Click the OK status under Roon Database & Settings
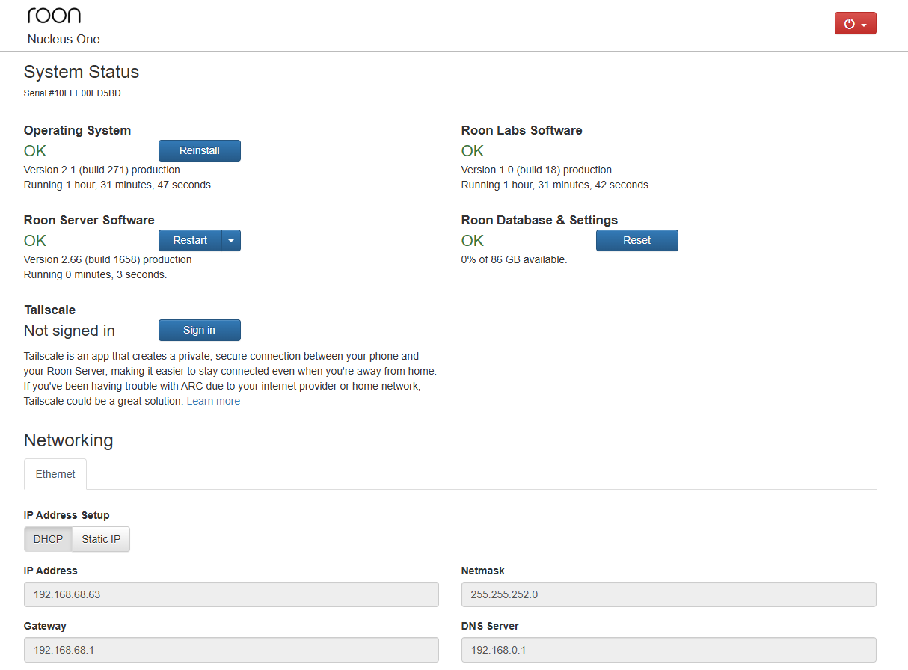 [473, 240]
